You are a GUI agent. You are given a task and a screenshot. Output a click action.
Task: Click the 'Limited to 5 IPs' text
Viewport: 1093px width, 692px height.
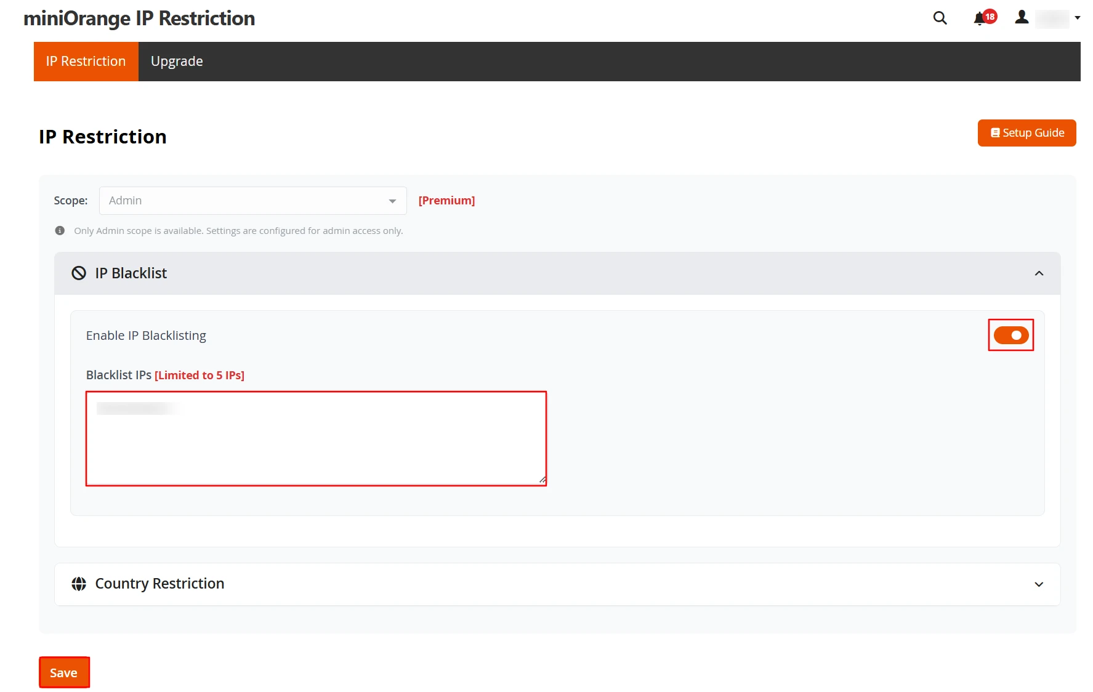200,376
